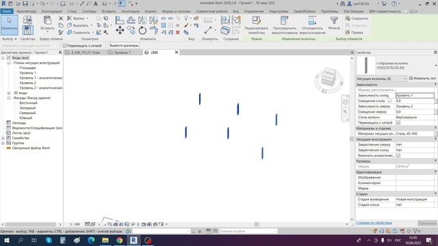Switch to 'Конструкция' ribbon tab
Image resolution: width=438 pixels, height=246 pixels.
(52, 12)
